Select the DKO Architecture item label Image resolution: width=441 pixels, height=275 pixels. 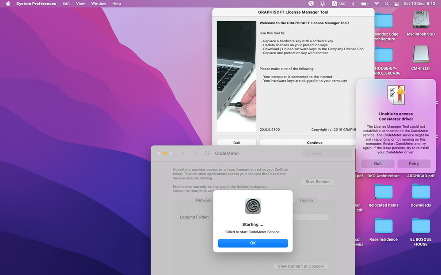click(x=384, y=176)
